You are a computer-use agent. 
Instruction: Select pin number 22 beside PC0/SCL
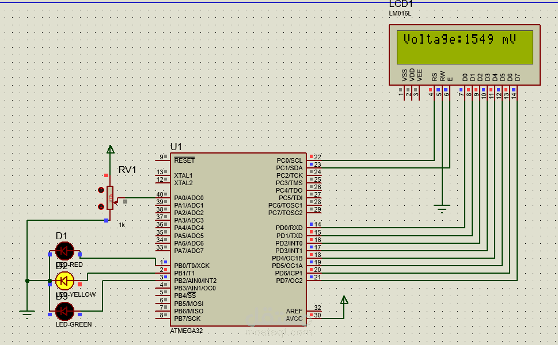tap(317, 157)
